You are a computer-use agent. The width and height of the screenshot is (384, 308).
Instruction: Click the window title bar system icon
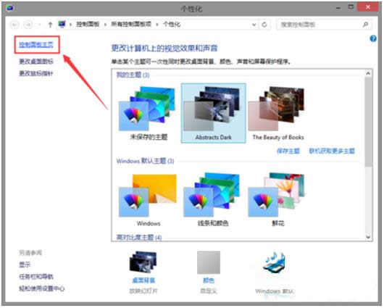10,8
